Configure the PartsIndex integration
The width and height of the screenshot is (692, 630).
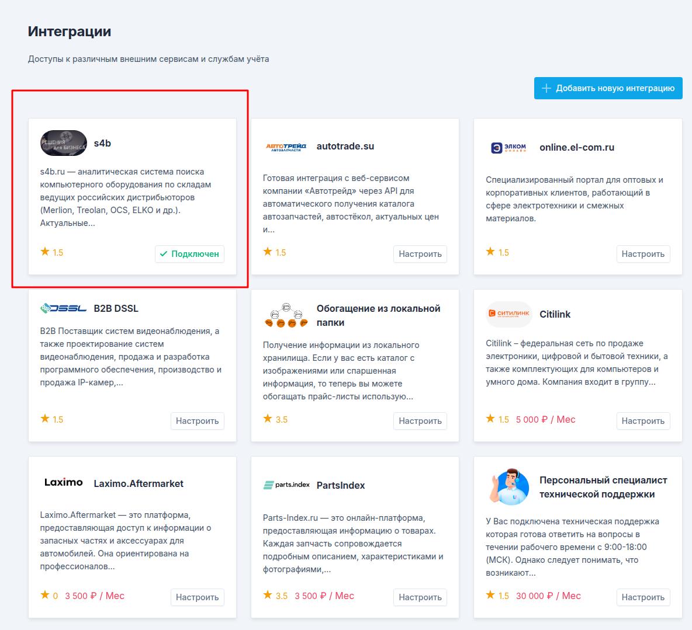420,597
